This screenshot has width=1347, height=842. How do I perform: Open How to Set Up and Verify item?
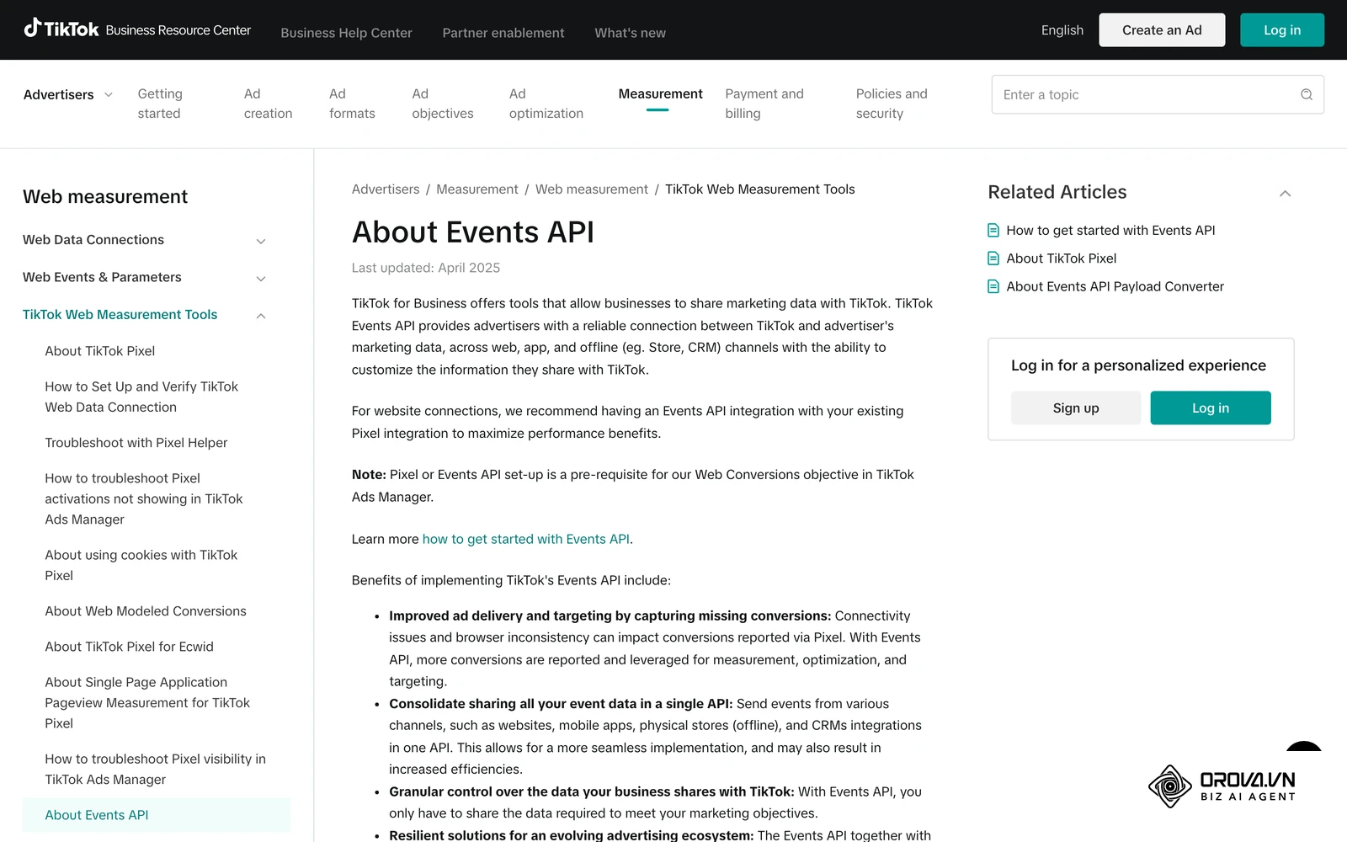141,397
